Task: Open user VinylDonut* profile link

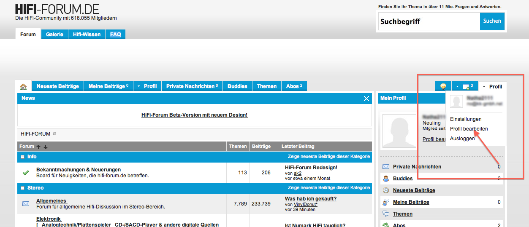Action: (306, 204)
